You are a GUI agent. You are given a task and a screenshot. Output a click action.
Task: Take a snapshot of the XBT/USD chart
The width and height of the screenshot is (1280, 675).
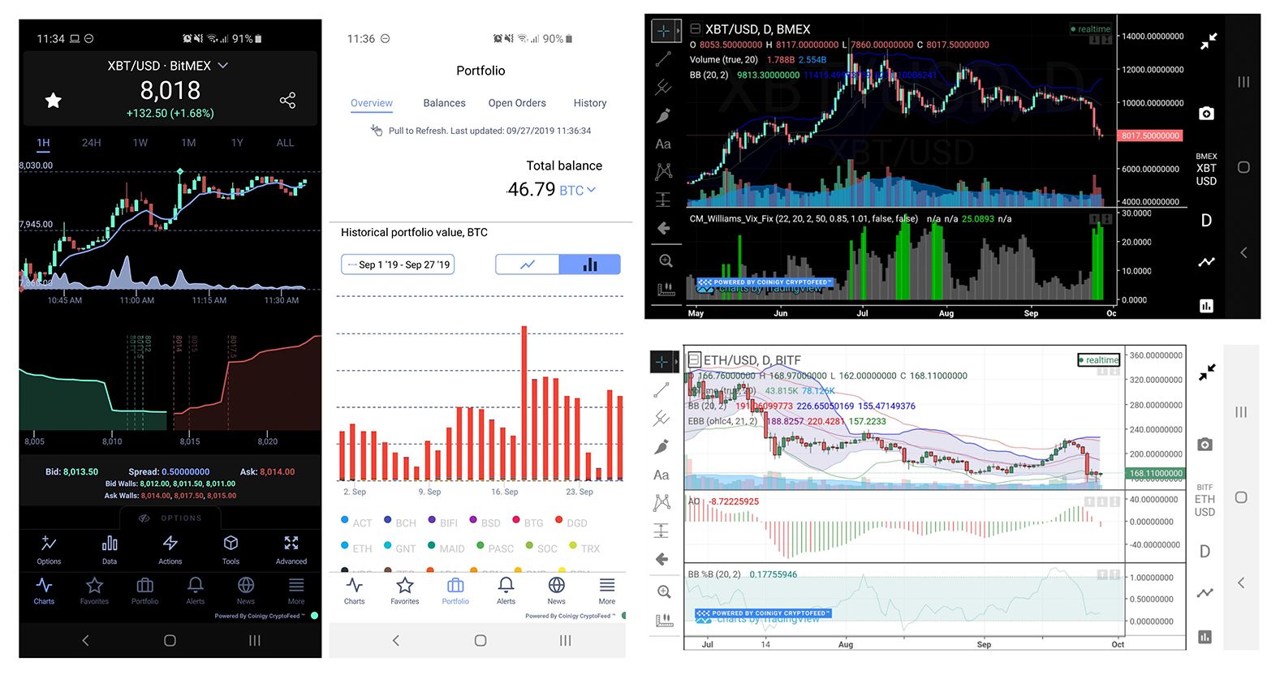pos(1207,114)
